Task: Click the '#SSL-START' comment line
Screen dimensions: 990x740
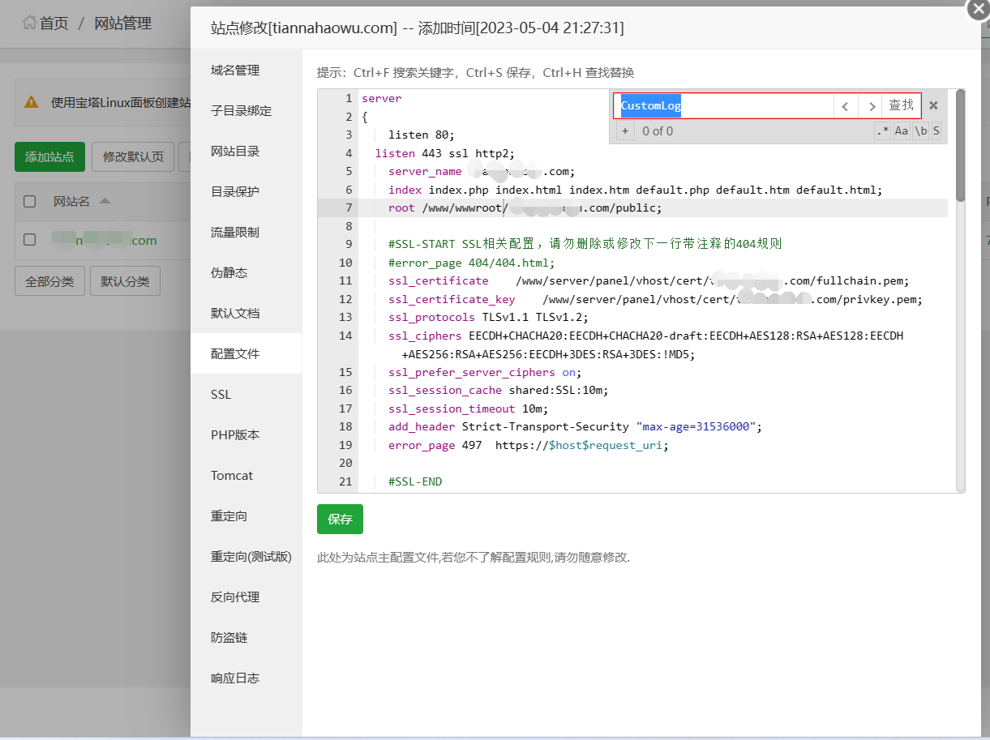Action: 585,244
